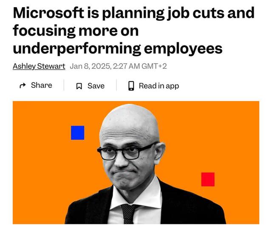
Task: Click the "Read in app" text
Action: point(159,86)
